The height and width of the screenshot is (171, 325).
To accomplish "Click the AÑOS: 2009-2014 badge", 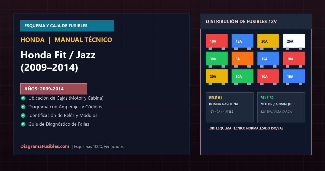I will tap(54, 89).
